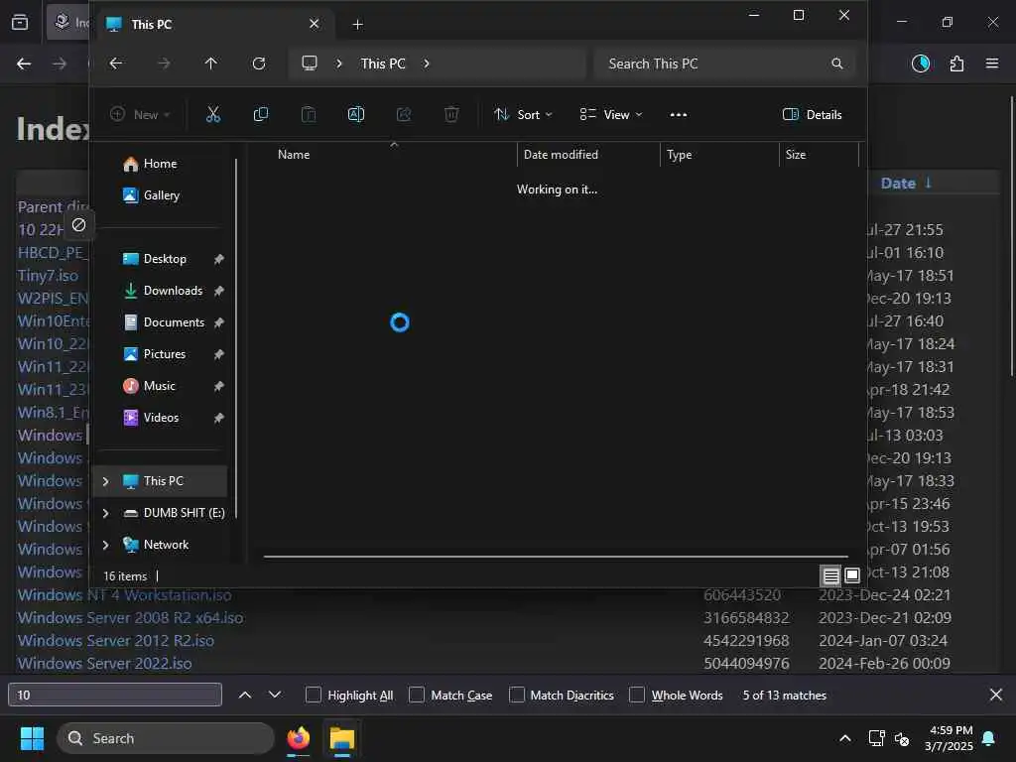This screenshot has width=1016, height=762.
Task: Click the Firefox extensions puzzle icon
Action: pyautogui.click(x=956, y=63)
